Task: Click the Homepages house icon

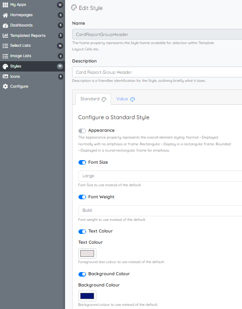Action: pos(5,15)
